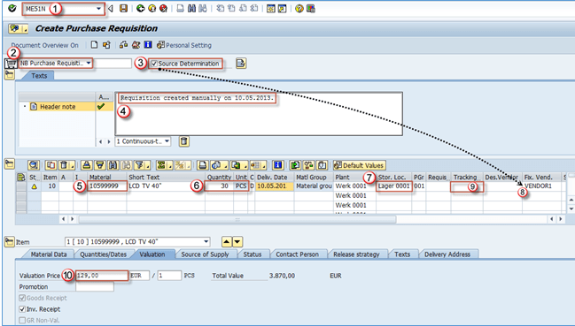Click the Print icon in top toolbar

coord(180,8)
